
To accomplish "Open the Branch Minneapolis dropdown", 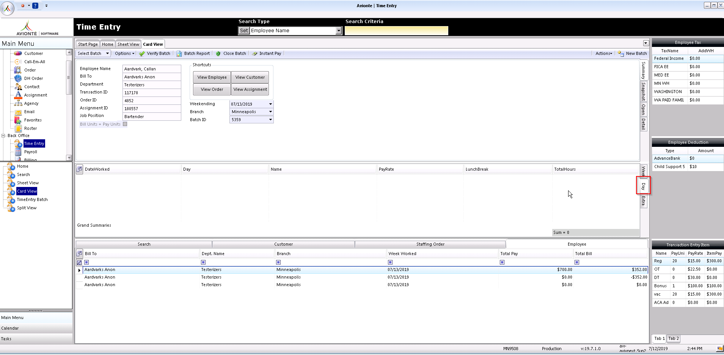I will pos(270,112).
